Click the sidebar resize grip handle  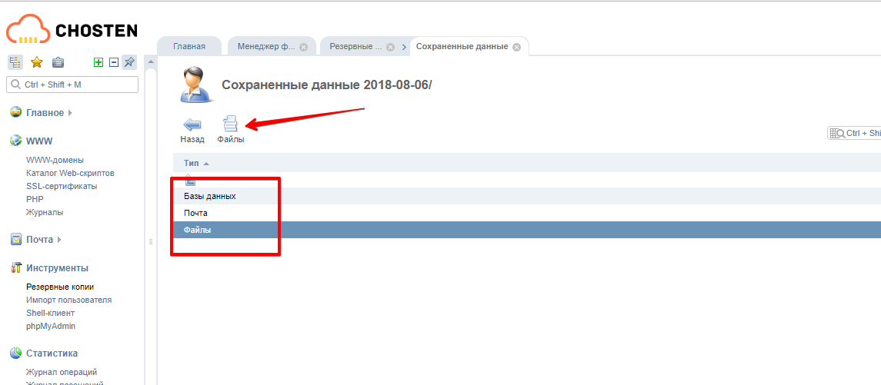point(150,242)
